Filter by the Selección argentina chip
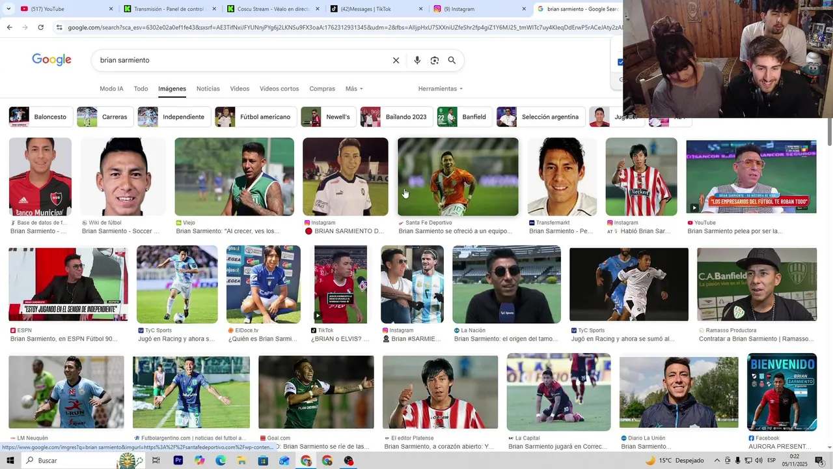Viewport: 833px width, 469px height. click(x=541, y=117)
